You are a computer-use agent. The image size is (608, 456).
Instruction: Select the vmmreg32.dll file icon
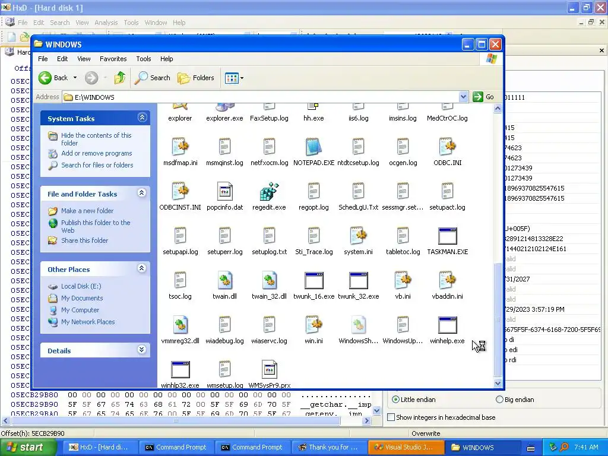[x=180, y=325]
